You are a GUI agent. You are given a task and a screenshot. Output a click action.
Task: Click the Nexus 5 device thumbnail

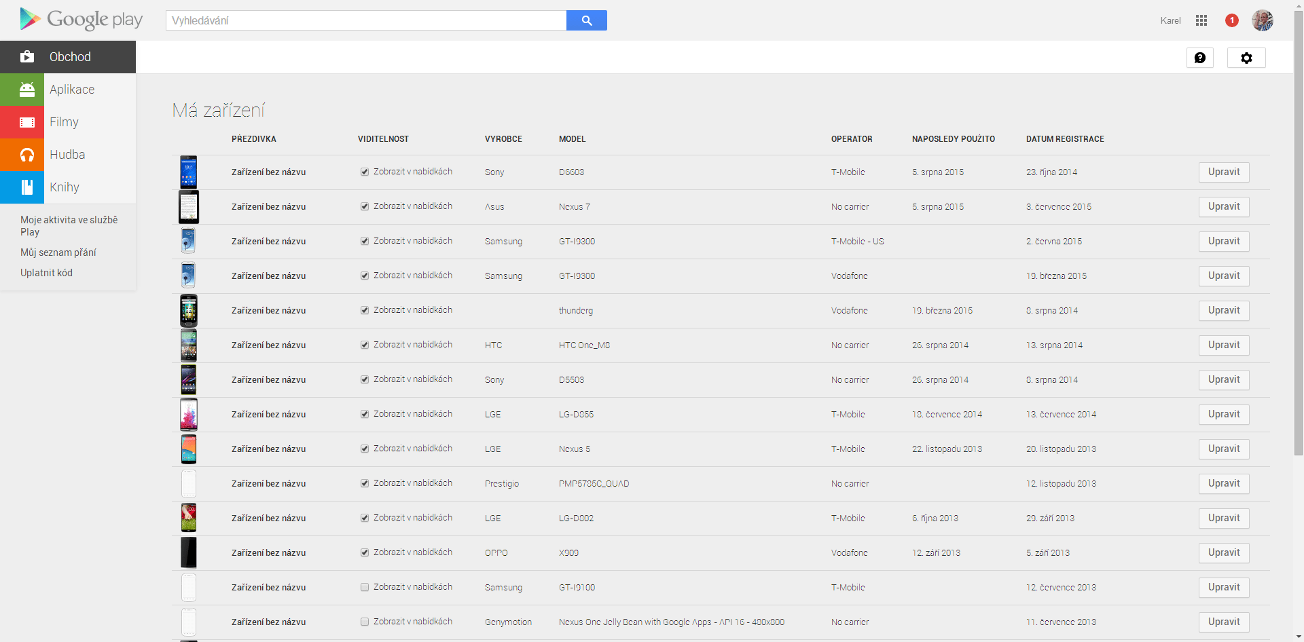click(x=189, y=449)
